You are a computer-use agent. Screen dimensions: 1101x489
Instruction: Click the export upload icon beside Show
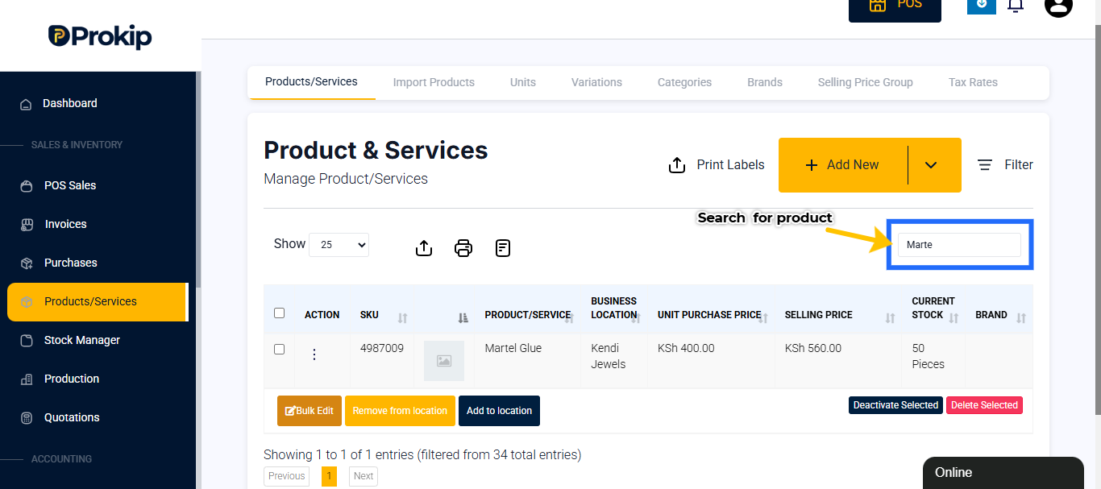click(x=424, y=248)
